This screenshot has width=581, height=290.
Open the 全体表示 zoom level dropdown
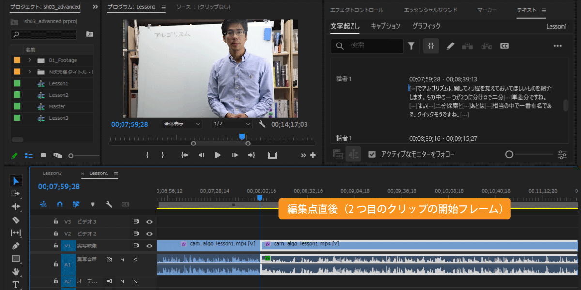point(182,124)
